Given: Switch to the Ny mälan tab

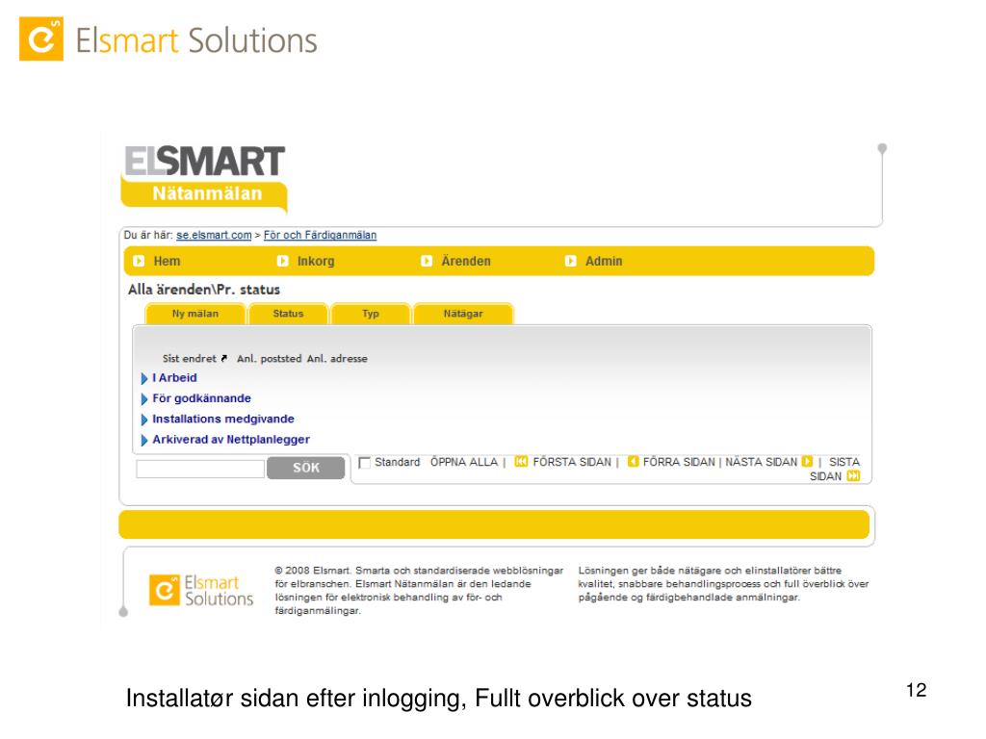Looking at the screenshot, I should (195, 314).
